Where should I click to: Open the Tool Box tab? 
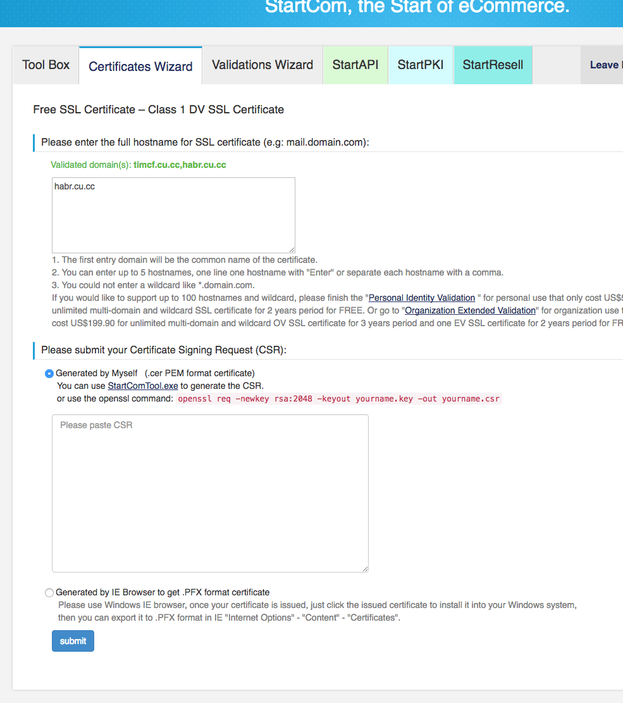tap(46, 65)
